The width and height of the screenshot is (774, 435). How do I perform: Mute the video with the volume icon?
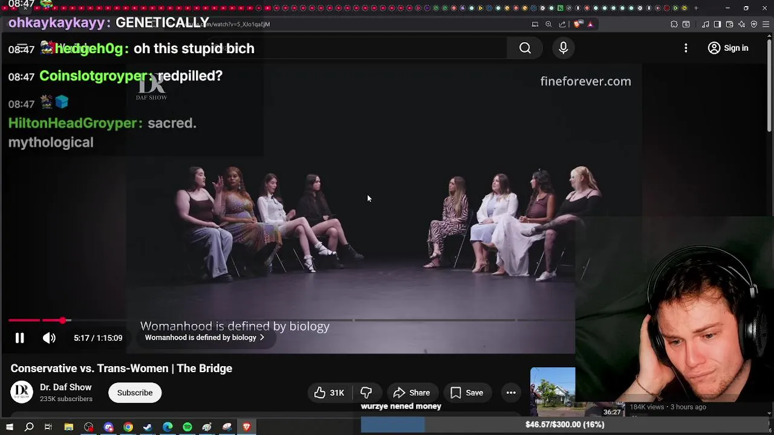(x=49, y=338)
